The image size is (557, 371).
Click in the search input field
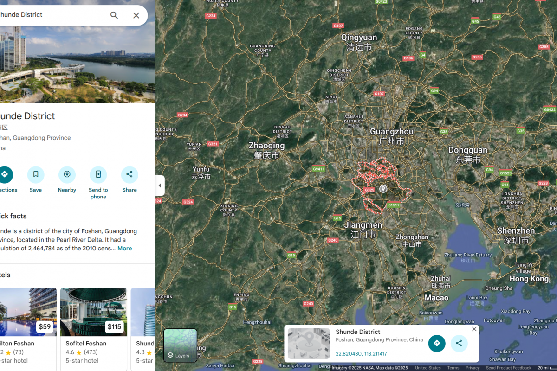click(x=51, y=15)
